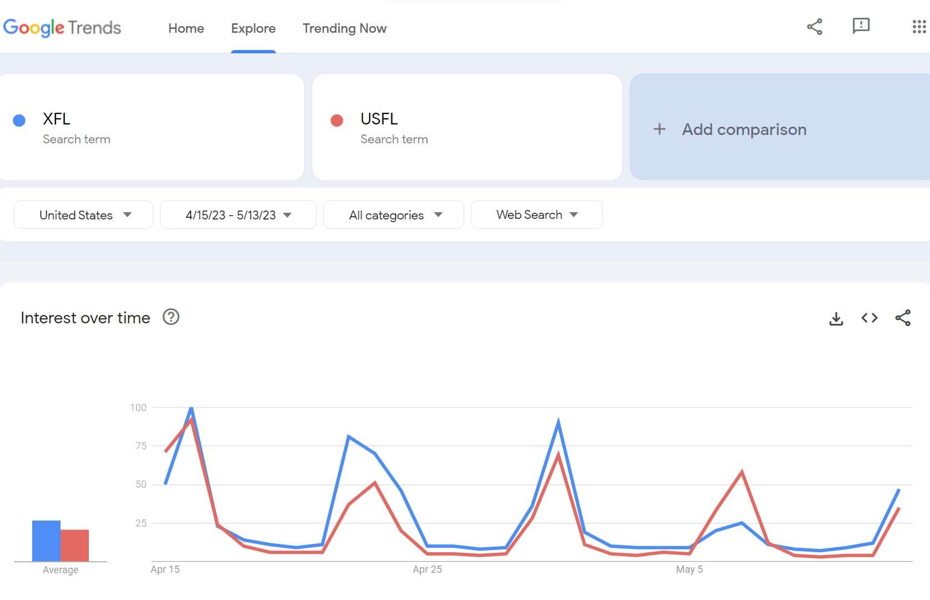The width and height of the screenshot is (930, 600).
Task: Click the Google Trends logo
Action: [62, 28]
